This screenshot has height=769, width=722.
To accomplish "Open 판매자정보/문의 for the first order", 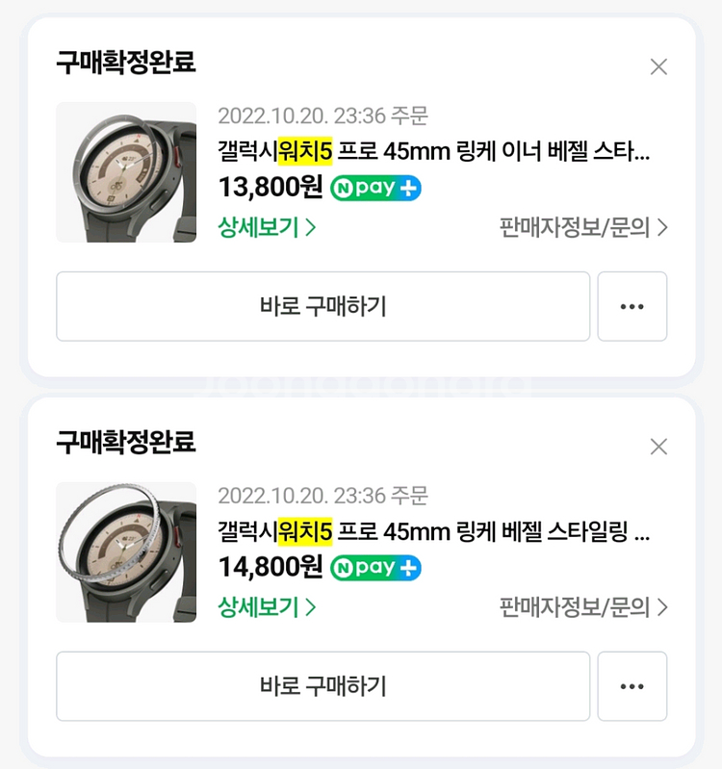I will coord(583,228).
